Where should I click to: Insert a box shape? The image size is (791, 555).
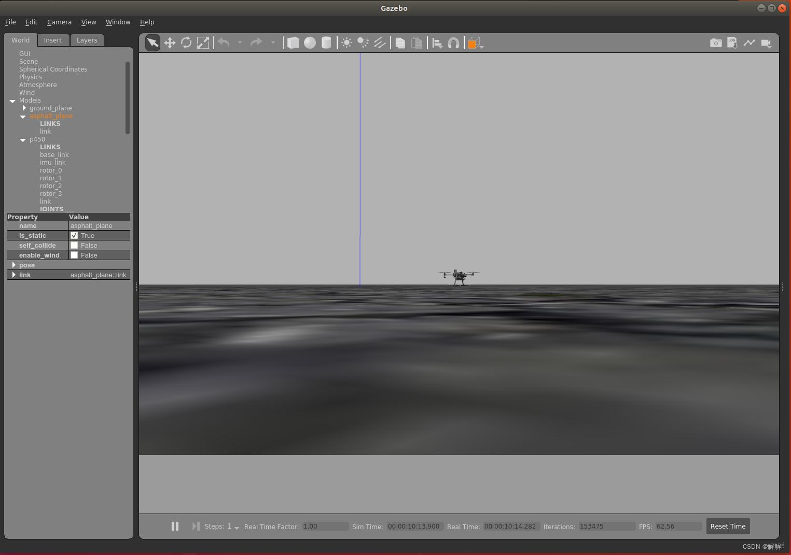(x=293, y=43)
